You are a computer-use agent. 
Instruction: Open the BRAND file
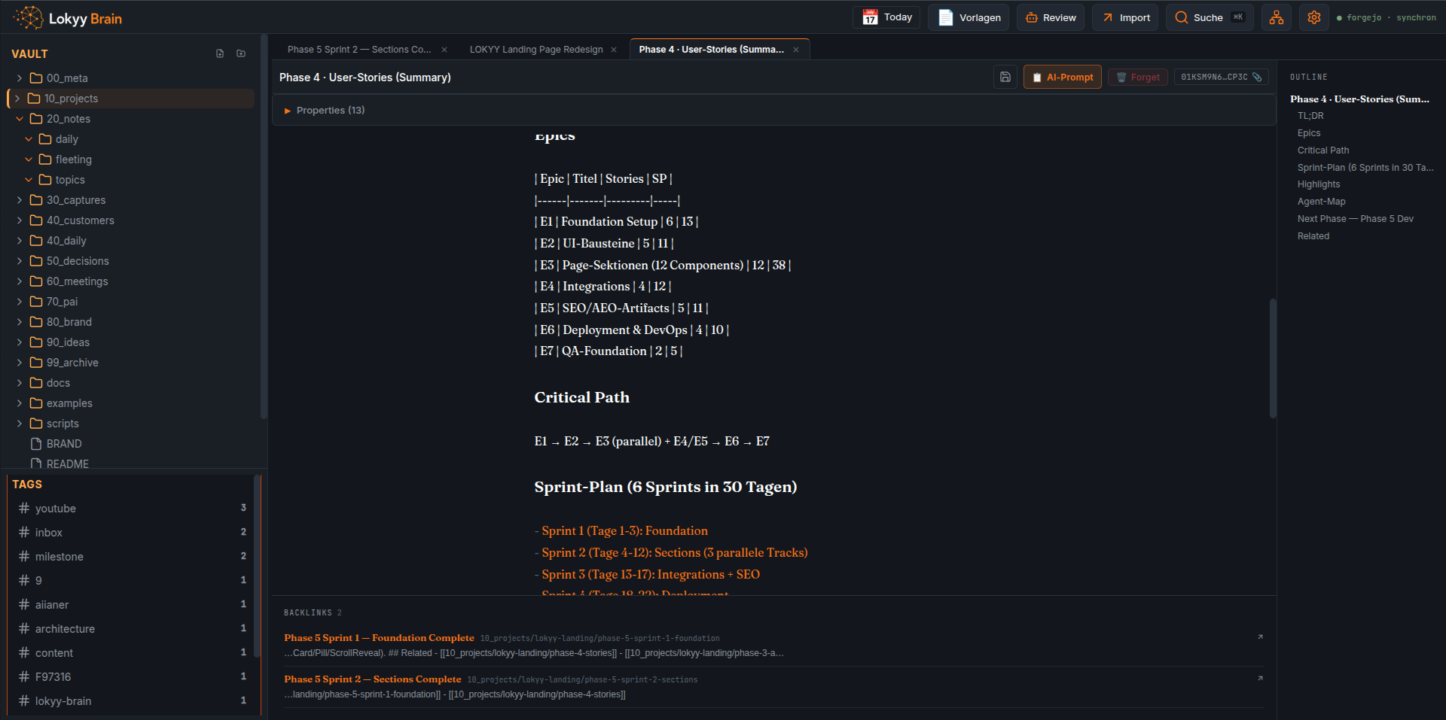[131, 444]
